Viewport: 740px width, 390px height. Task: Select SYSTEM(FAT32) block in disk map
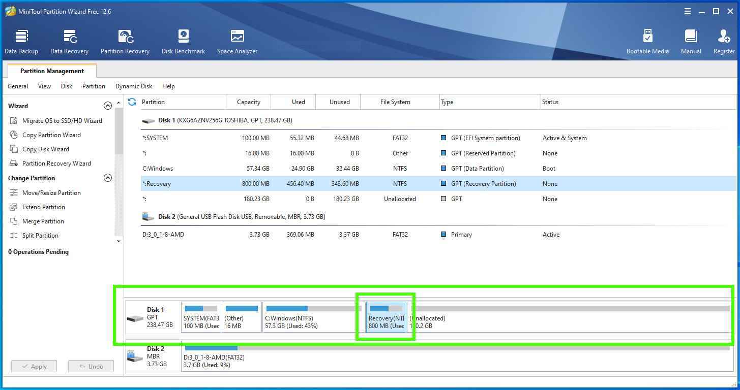[201, 317]
